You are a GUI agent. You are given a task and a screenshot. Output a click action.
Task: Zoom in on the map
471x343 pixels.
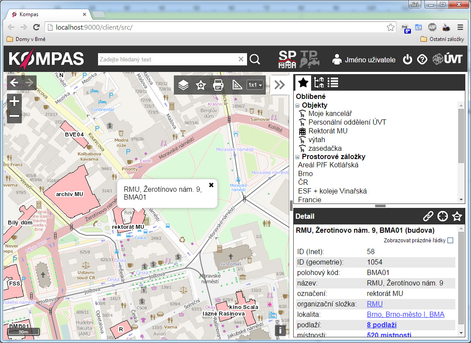pos(14,102)
